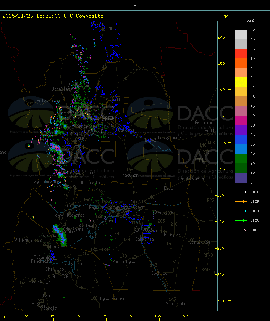Screen dimensions: 270x321
Task: Click the VBCR legend label
Action: tap(255, 201)
